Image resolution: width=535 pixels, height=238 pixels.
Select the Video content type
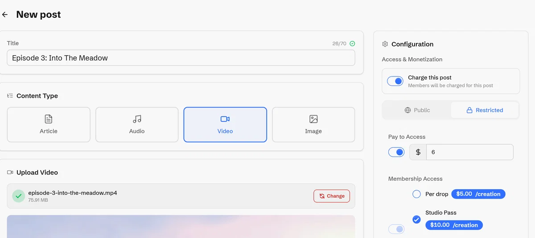[225, 125]
